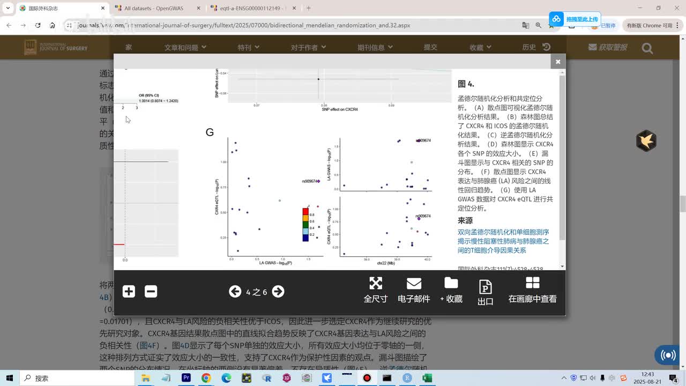686x386 pixels.
Task: Open Microsoft Edge from taskbar
Action: point(226,378)
